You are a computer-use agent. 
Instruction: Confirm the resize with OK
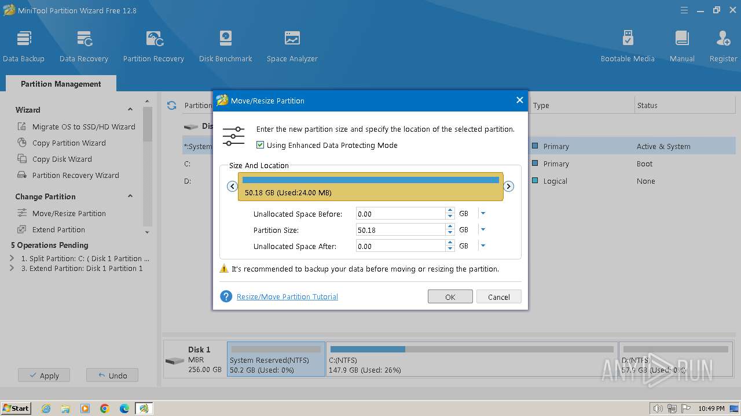(x=450, y=296)
